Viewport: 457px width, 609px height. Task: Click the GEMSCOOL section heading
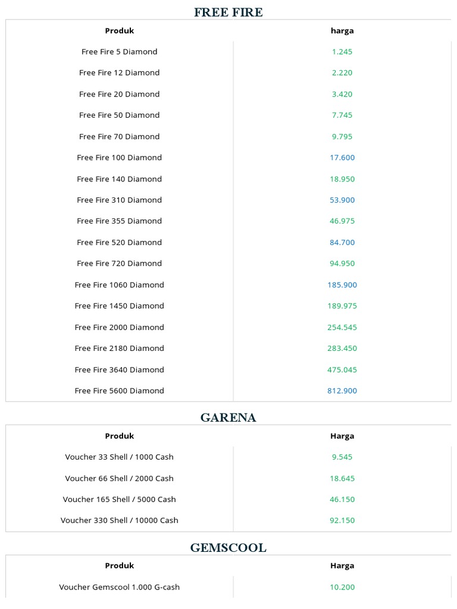coord(228,548)
